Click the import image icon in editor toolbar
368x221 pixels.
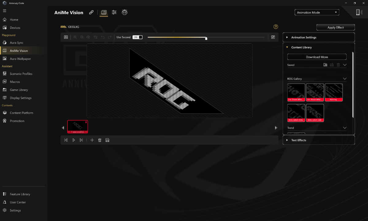[66, 37]
